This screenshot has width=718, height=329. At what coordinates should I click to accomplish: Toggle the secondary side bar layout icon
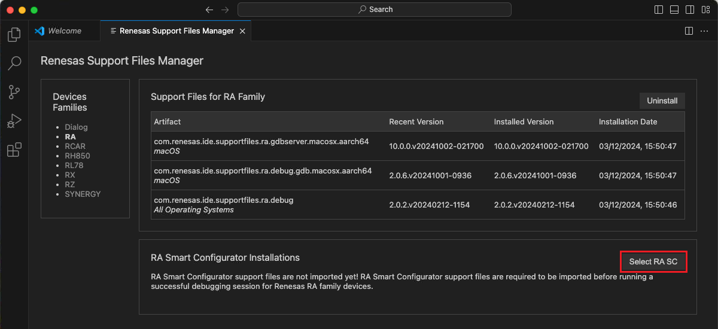[x=690, y=10]
